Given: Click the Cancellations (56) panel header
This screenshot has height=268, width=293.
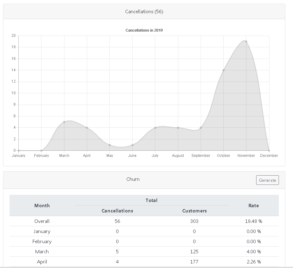Looking at the screenshot, I should 144,12.
